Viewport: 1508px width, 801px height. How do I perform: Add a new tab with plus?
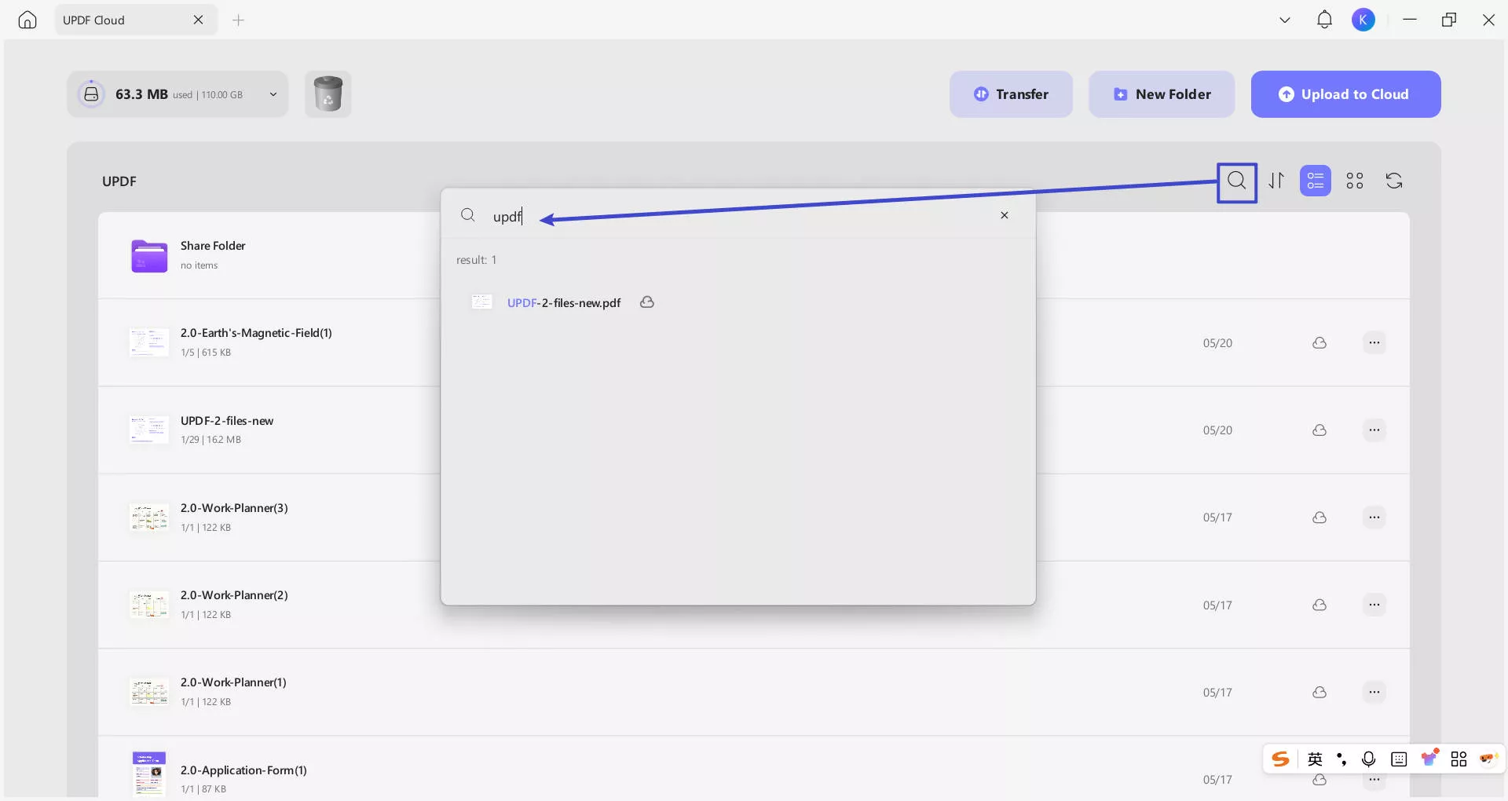click(x=239, y=20)
